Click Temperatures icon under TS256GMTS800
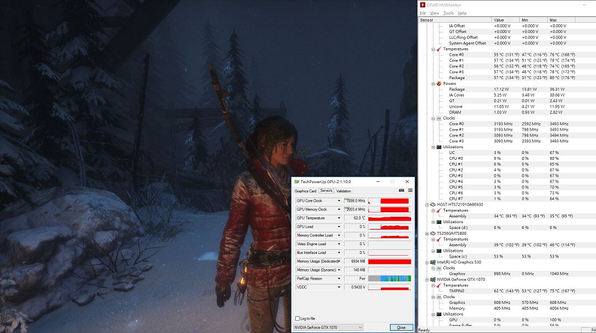 pos(439,239)
